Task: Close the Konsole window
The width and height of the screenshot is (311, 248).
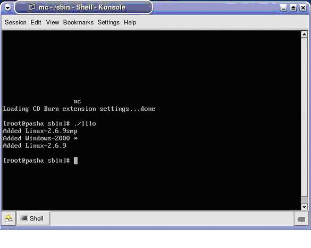Action: click(303, 8)
